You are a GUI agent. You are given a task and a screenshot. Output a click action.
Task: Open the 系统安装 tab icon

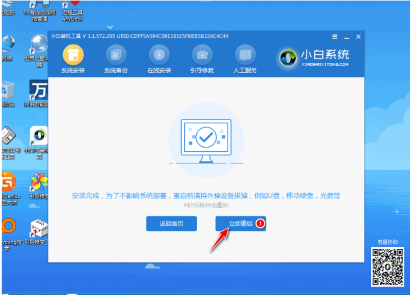(x=73, y=54)
